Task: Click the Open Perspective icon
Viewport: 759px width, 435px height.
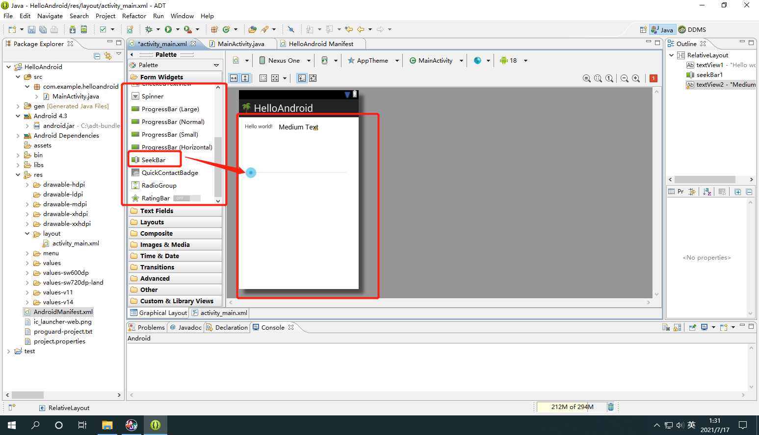Action: [643, 30]
